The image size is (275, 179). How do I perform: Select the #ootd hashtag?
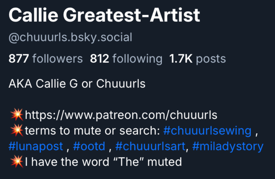tap(89, 146)
